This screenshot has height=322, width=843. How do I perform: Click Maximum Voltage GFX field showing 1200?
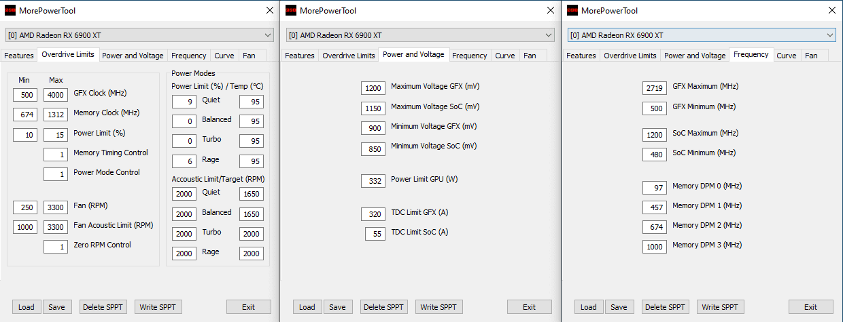point(373,88)
